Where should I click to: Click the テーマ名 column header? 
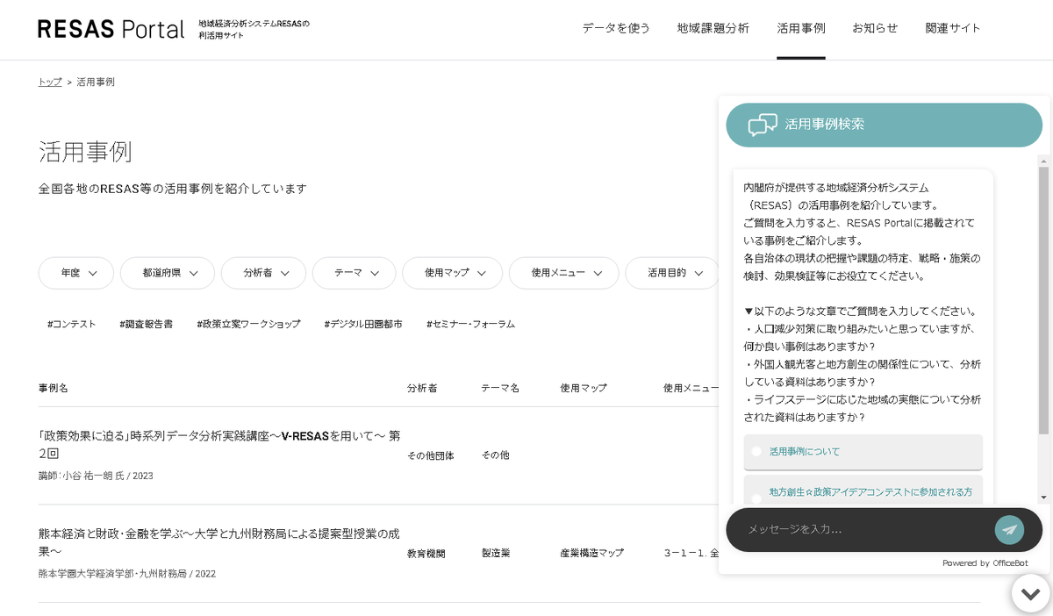[500, 388]
